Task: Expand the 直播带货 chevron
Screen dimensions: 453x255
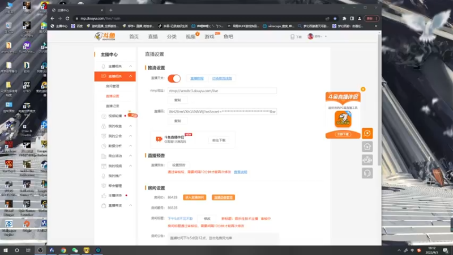Action: pyautogui.click(x=131, y=206)
